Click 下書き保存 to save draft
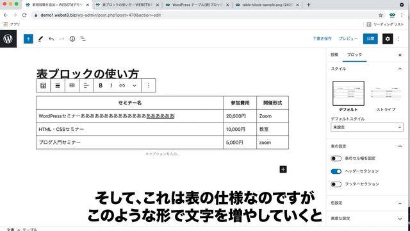The image size is (410, 231). pyautogui.click(x=322, y=38)
